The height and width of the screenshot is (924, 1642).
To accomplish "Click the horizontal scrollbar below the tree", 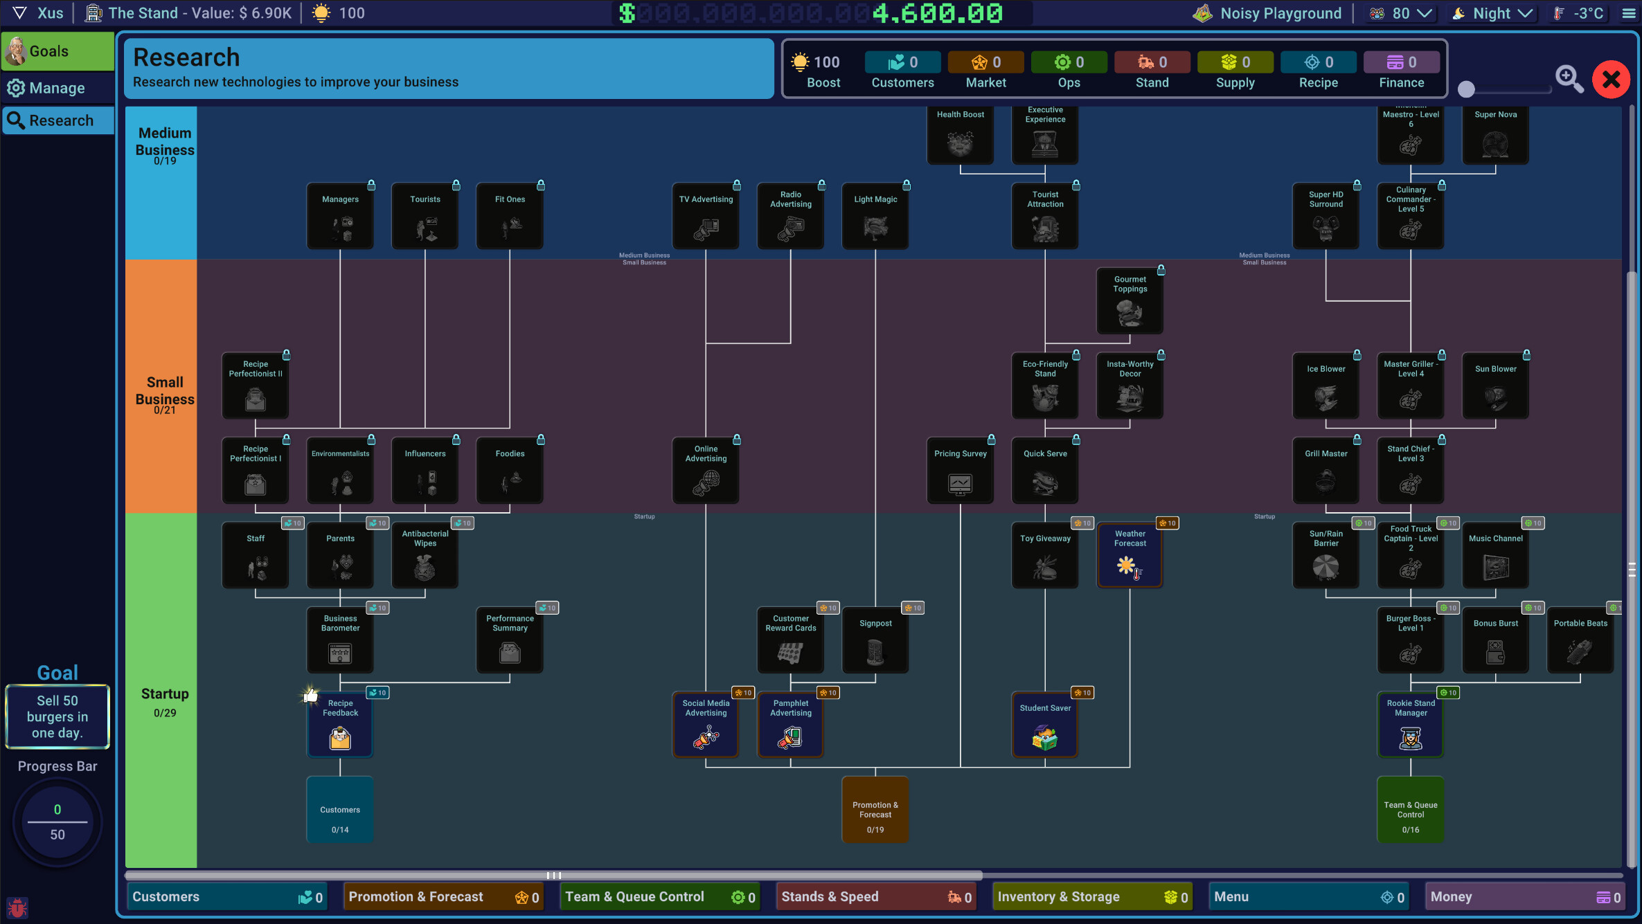I will 554,875.
